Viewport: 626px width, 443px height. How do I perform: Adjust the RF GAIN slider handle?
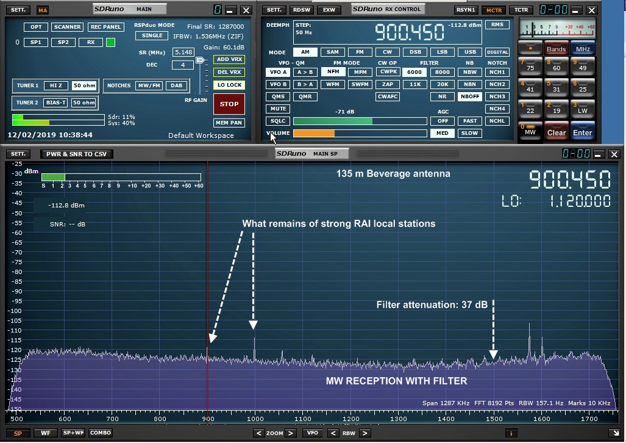[x=201, y=60]
